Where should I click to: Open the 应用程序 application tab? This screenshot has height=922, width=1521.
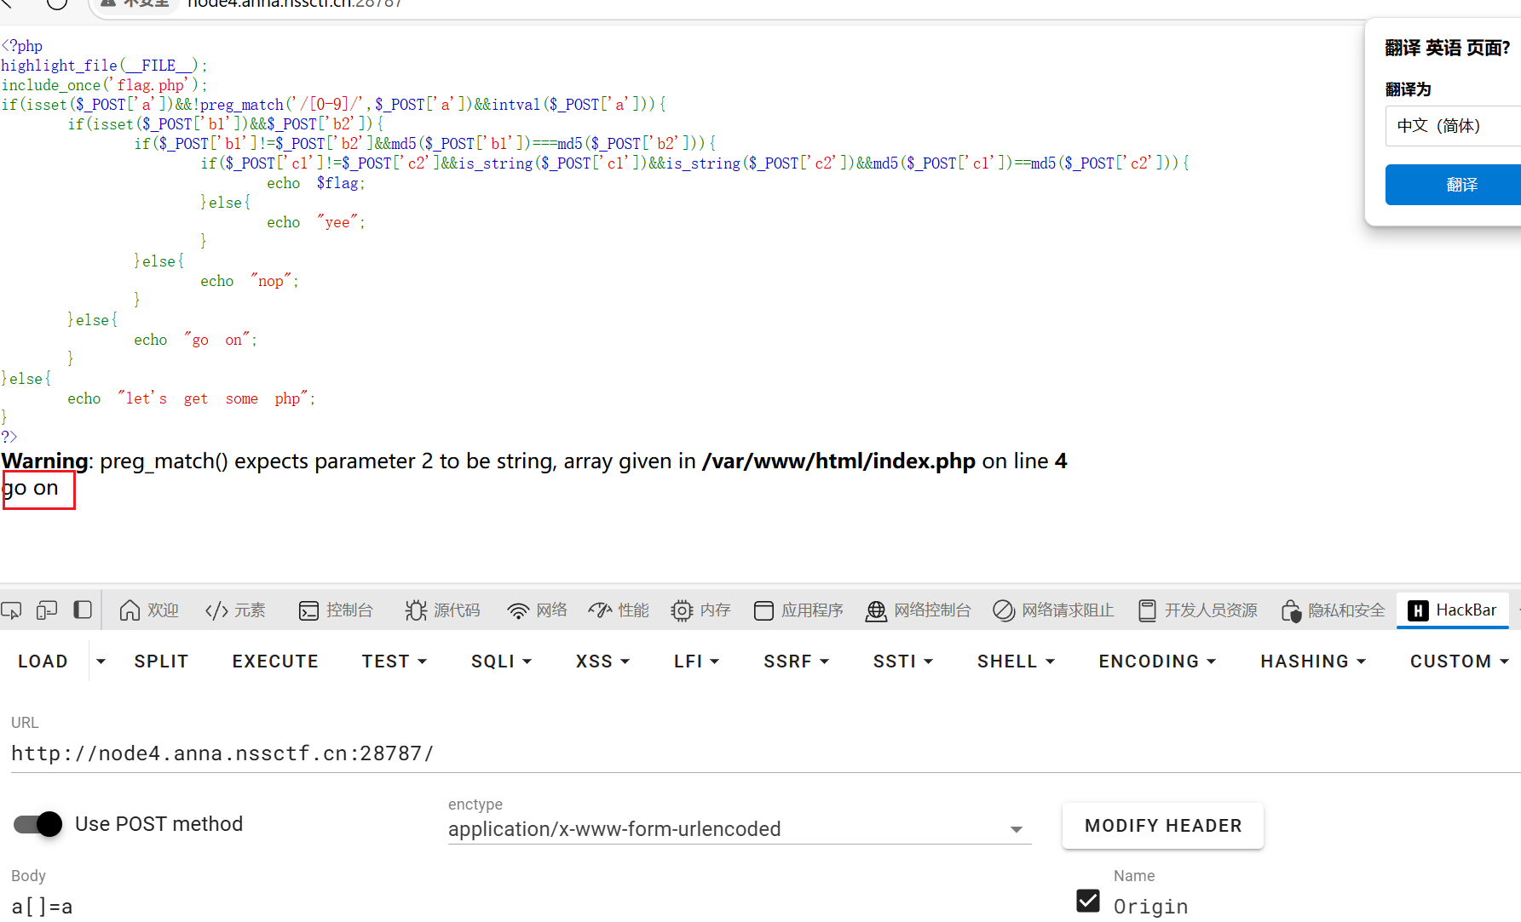pyautogui.click(x=798, y=610)
